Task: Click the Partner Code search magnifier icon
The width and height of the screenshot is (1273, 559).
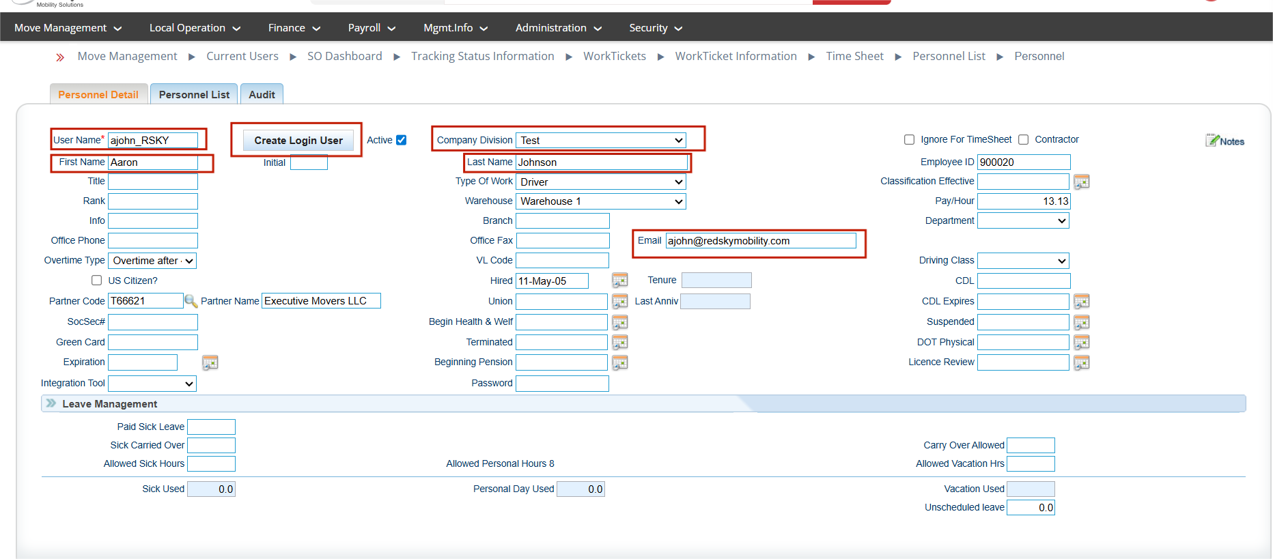Action: [x=191, y=301]
